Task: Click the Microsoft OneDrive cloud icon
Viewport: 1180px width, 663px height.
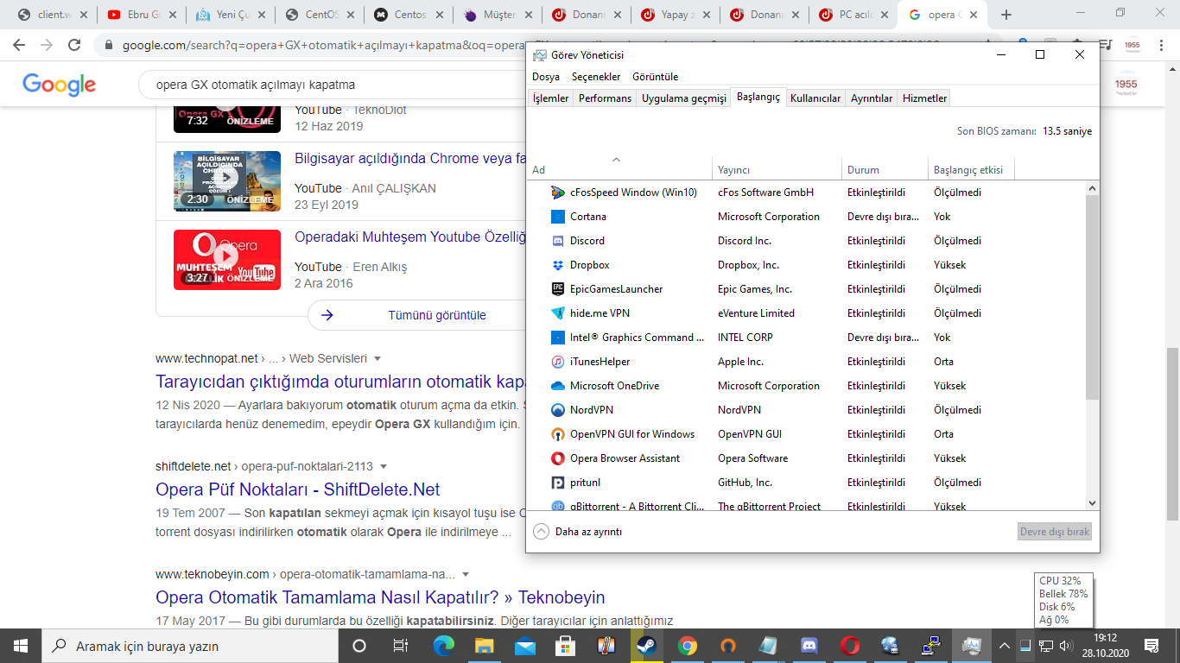Action: [558, 386]
